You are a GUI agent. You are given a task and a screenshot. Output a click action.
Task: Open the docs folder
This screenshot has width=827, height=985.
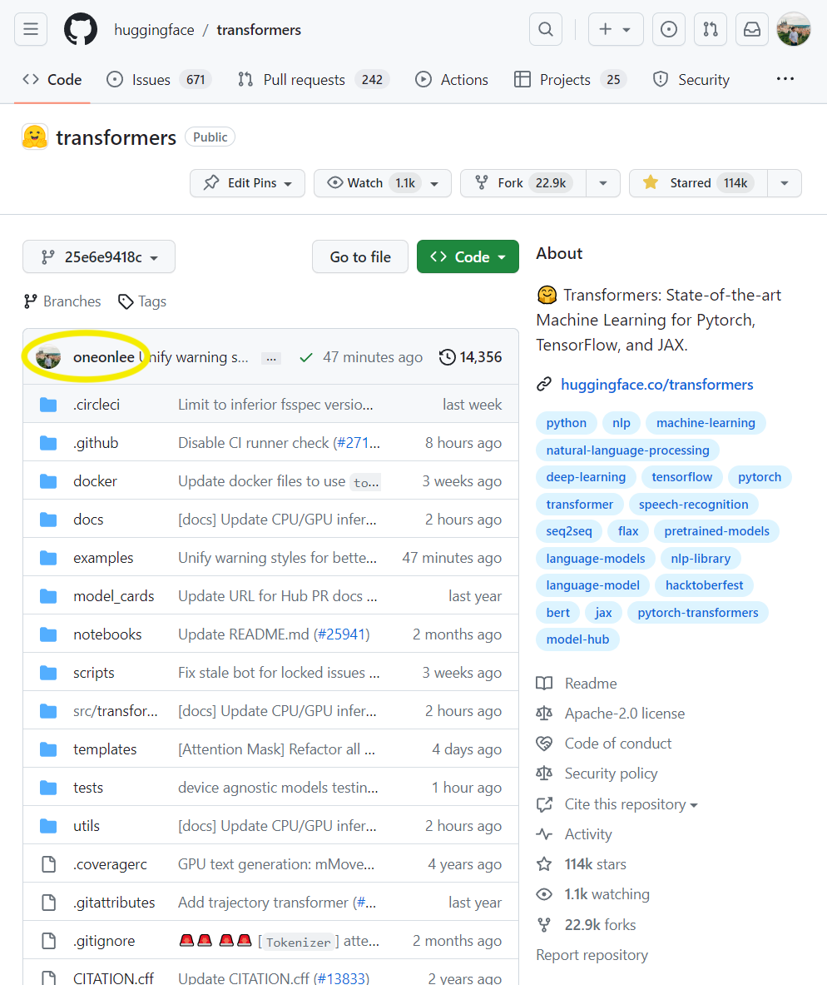tap(88, 520)
